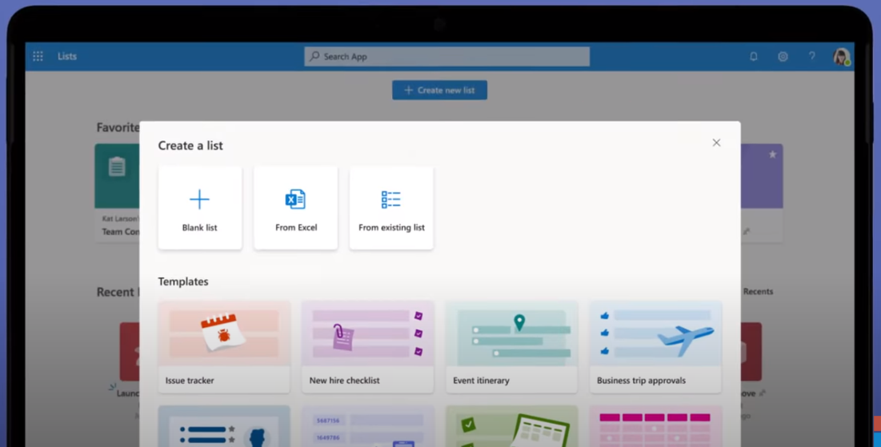Click the Excel icon on From Excel

pyautogui.click(x=295, y=199)
